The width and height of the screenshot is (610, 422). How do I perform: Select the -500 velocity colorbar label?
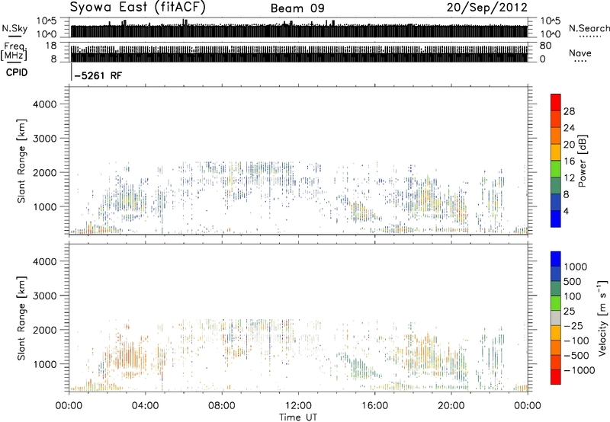[x=576, y=356]
